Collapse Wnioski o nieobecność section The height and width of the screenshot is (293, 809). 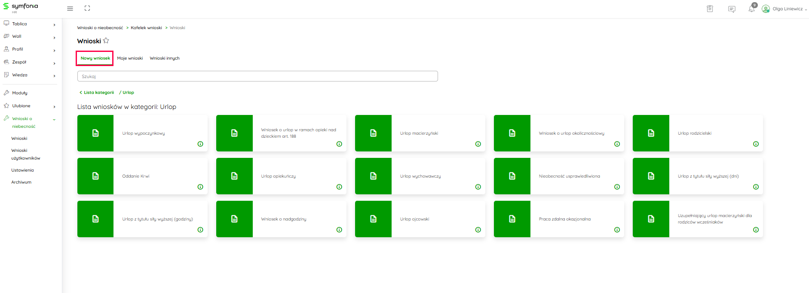pyautogui.click(x=54, y=120)
